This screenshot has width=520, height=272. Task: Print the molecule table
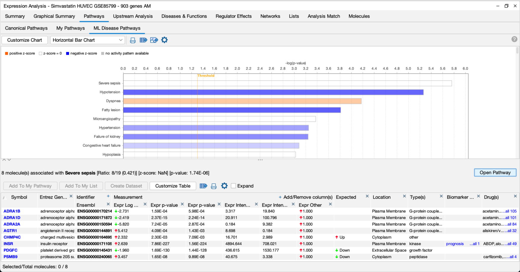pos(214,186)
